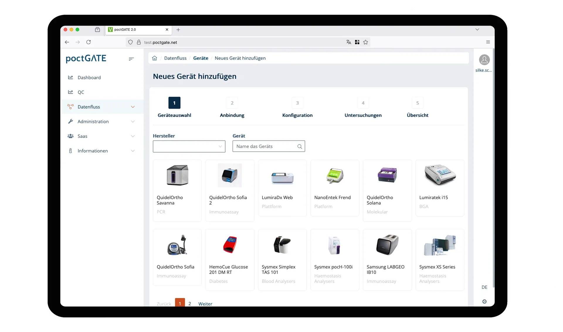Open the browser hamburger menu
The height and width of the screenshot is (332, 563).
(x=488, y=42)
